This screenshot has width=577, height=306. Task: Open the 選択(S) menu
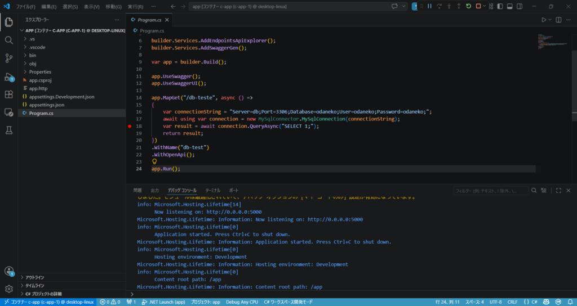tap(70, 7)
